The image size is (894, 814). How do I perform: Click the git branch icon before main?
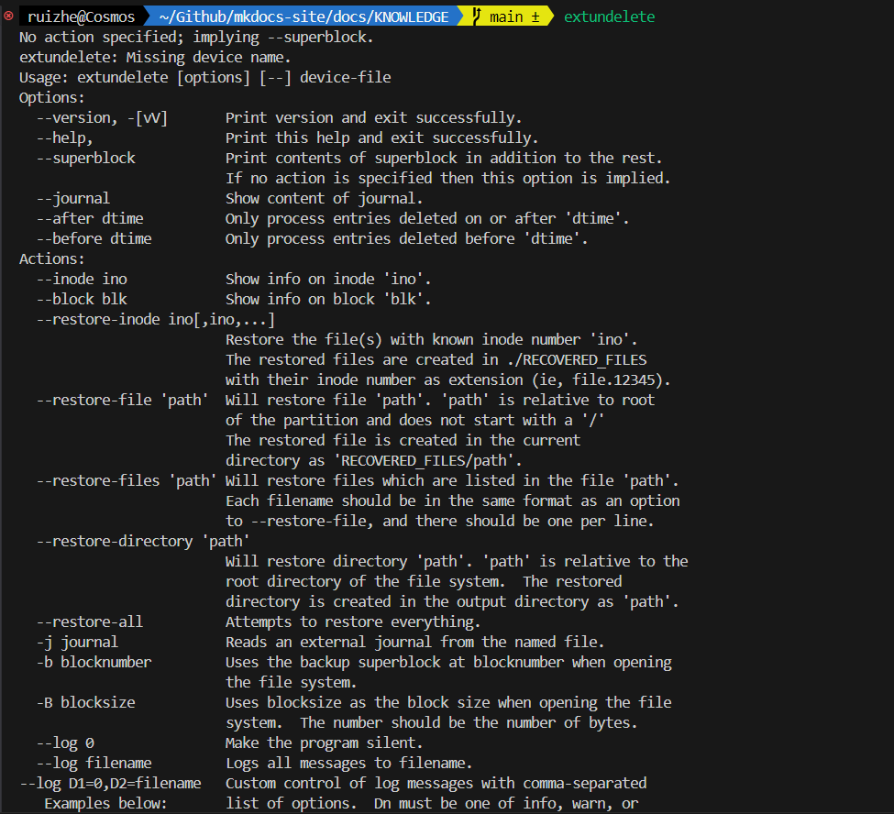point(478,16)
